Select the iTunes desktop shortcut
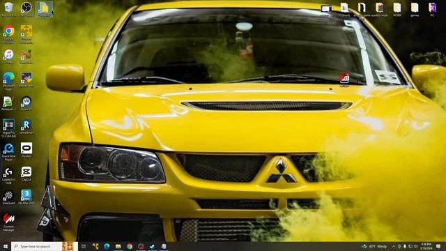The height and width of the screenshot is (251, 446). click(9, 56)
